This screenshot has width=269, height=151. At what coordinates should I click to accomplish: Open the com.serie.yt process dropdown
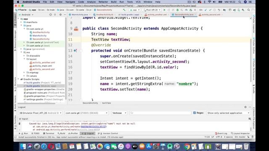(87, 113)
